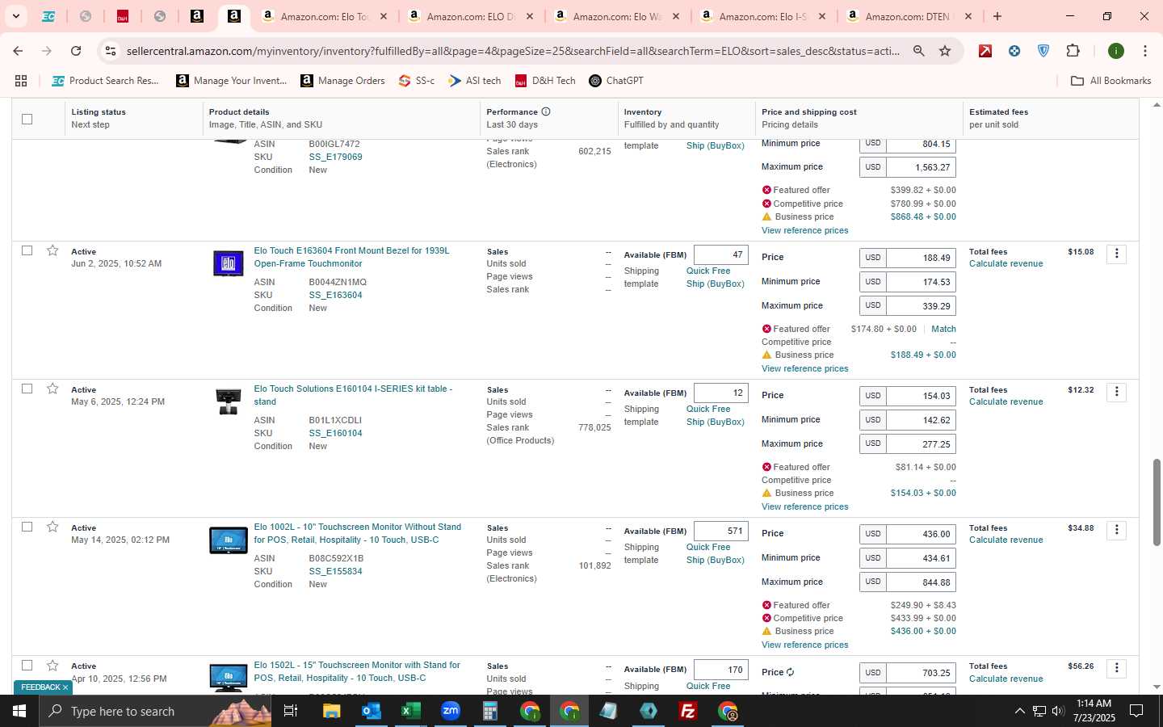Screen dimensions: 1163x727
Task: Open the Chrome three-dot menu
Action: coord(1144,51)
